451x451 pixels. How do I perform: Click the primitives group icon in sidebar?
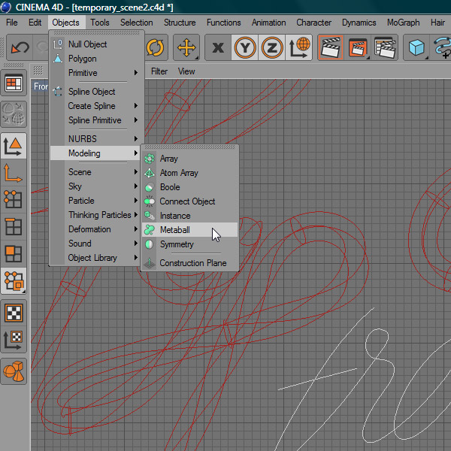click(x=14, y=371)
